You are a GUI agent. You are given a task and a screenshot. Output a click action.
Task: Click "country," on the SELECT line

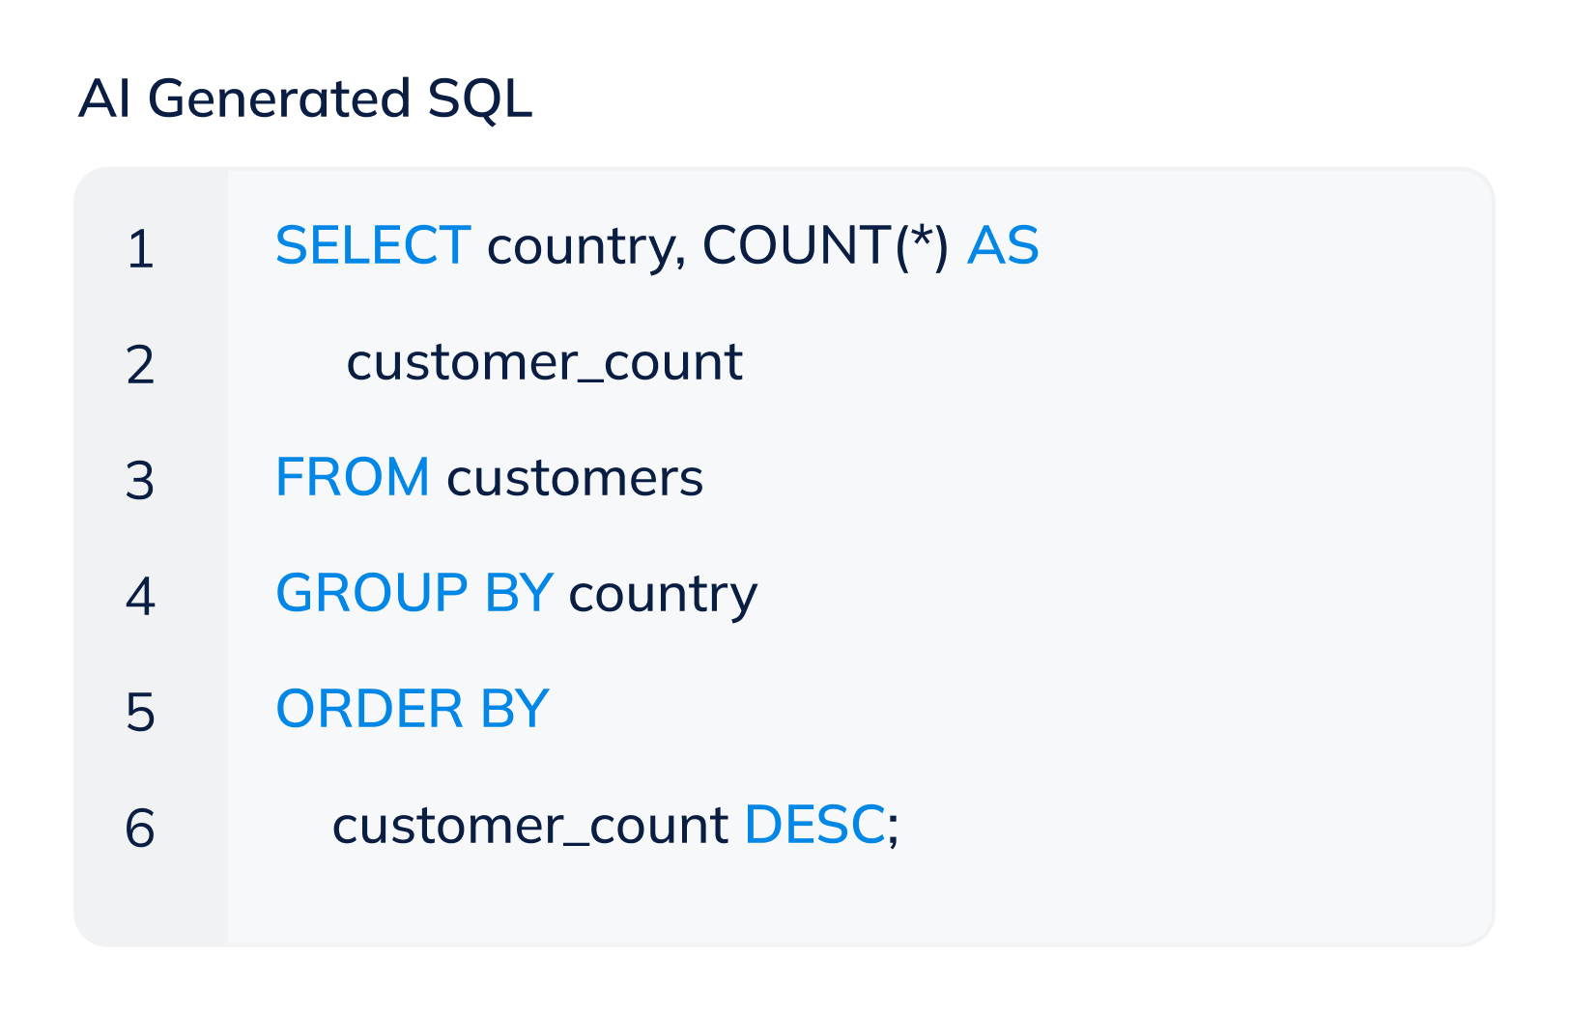point(586,247)
